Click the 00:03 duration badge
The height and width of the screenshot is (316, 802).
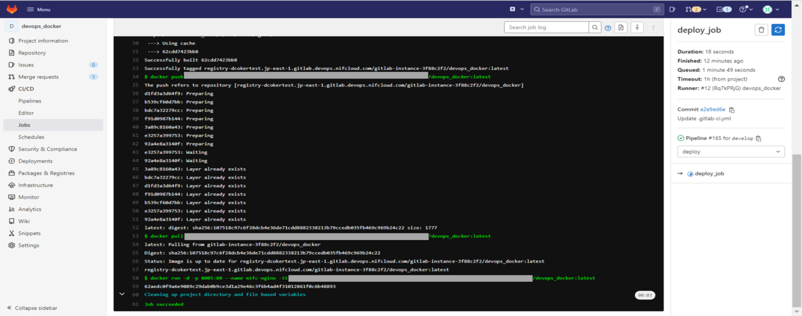(x=644, y=295)
